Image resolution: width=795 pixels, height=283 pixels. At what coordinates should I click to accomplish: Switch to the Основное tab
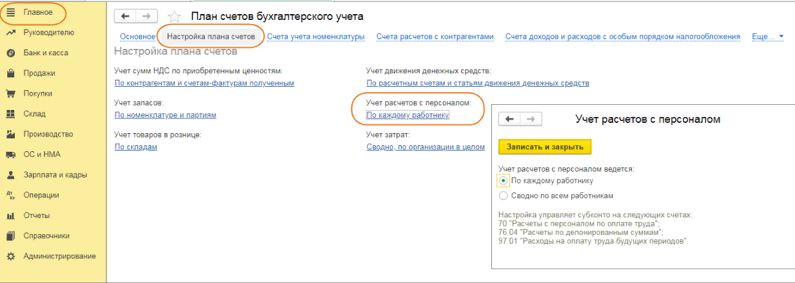coord(137,37)
